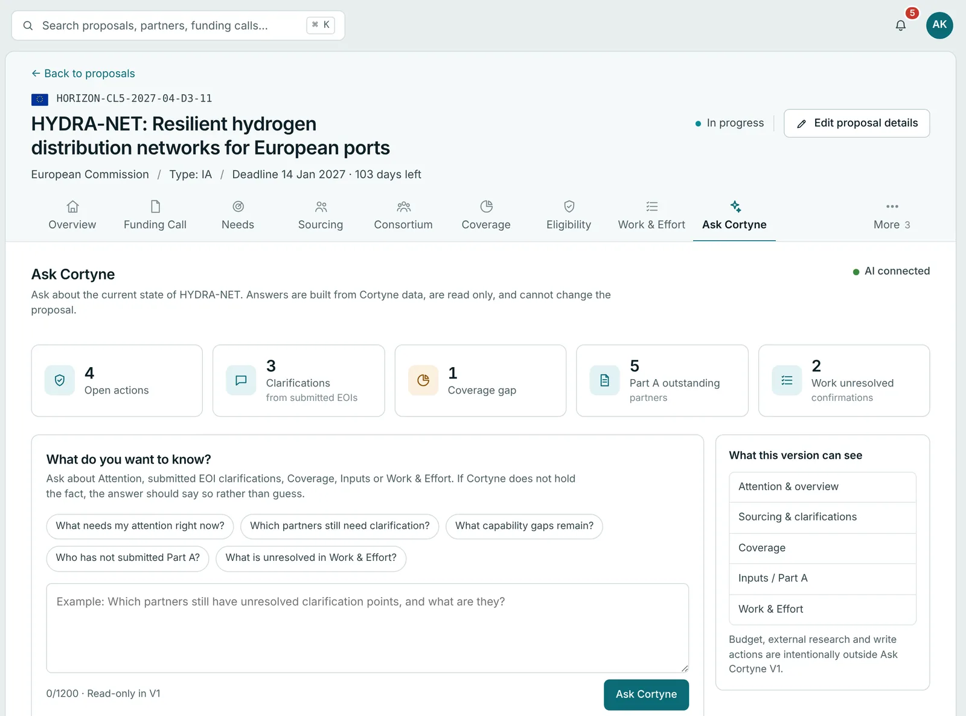This screenshot has height=716, width=966.
Task: Click the document icon in Part A outstanding card
Action: pyautogui.click(x=604, y=380)
